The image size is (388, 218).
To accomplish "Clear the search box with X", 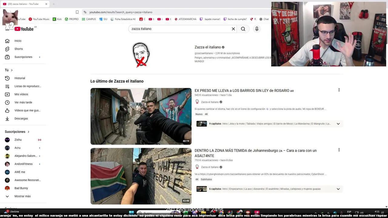I will (233, 29).
